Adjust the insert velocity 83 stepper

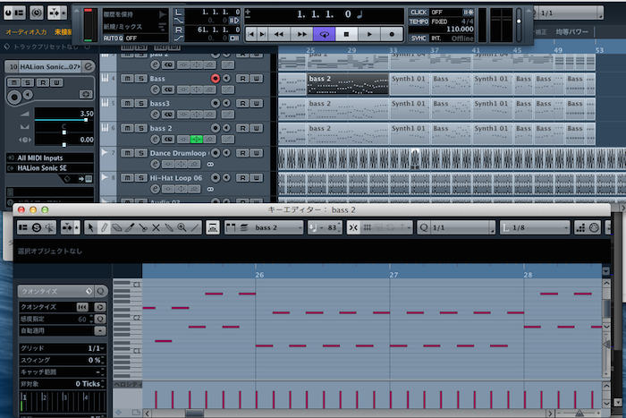click(x=339, y=227)
